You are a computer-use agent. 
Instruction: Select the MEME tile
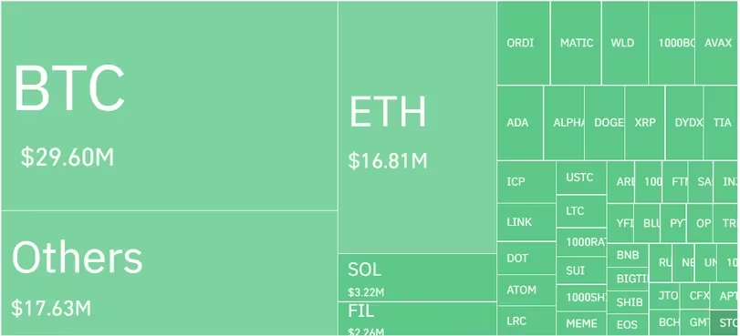click(x=581, y=324)
